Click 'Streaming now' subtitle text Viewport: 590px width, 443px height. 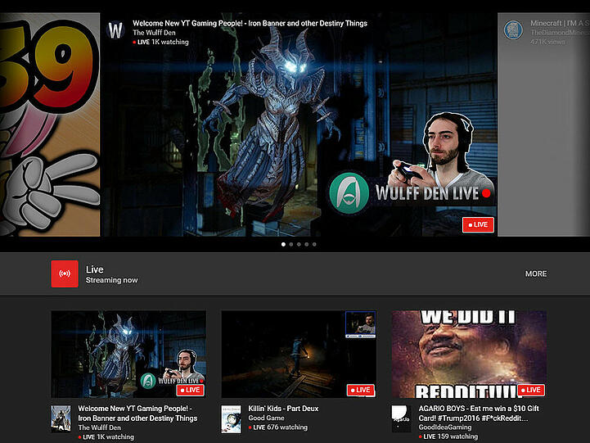(111, 280)
